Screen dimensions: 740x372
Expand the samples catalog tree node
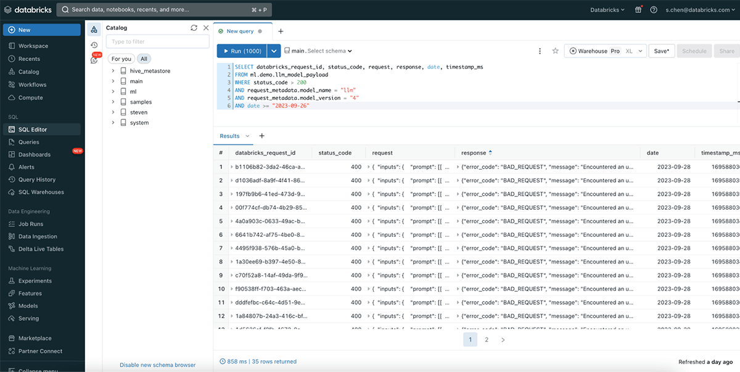[x=113, y=102]
